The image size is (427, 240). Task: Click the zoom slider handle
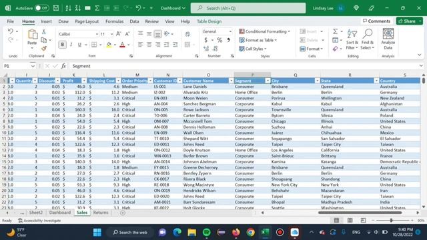[x=392, y=221]
